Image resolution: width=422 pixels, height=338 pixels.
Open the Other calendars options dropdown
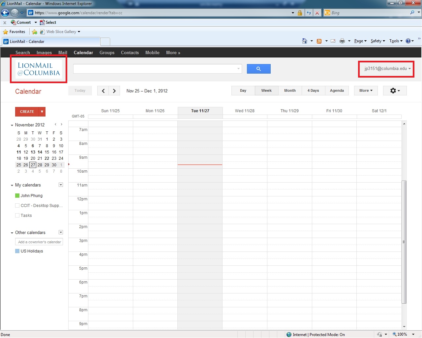61,232
